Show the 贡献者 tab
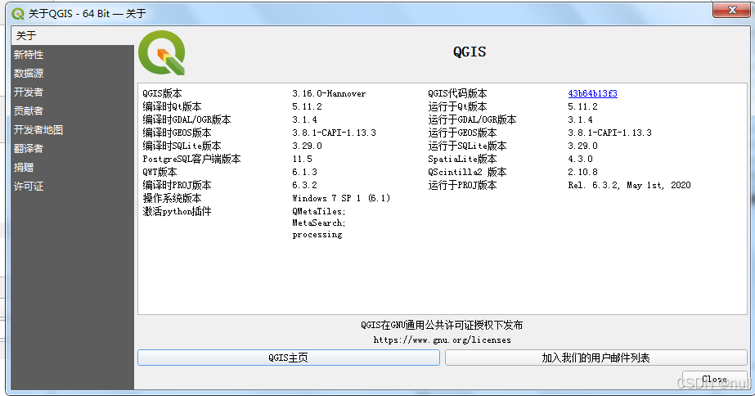Viewport: 755px width, 396px height. [72, 110]
